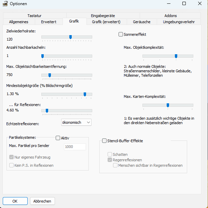Select the Addons tab

point(170,16)
